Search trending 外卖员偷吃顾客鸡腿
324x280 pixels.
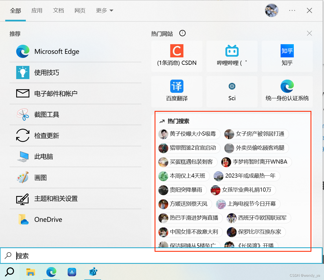coord(256,148)
